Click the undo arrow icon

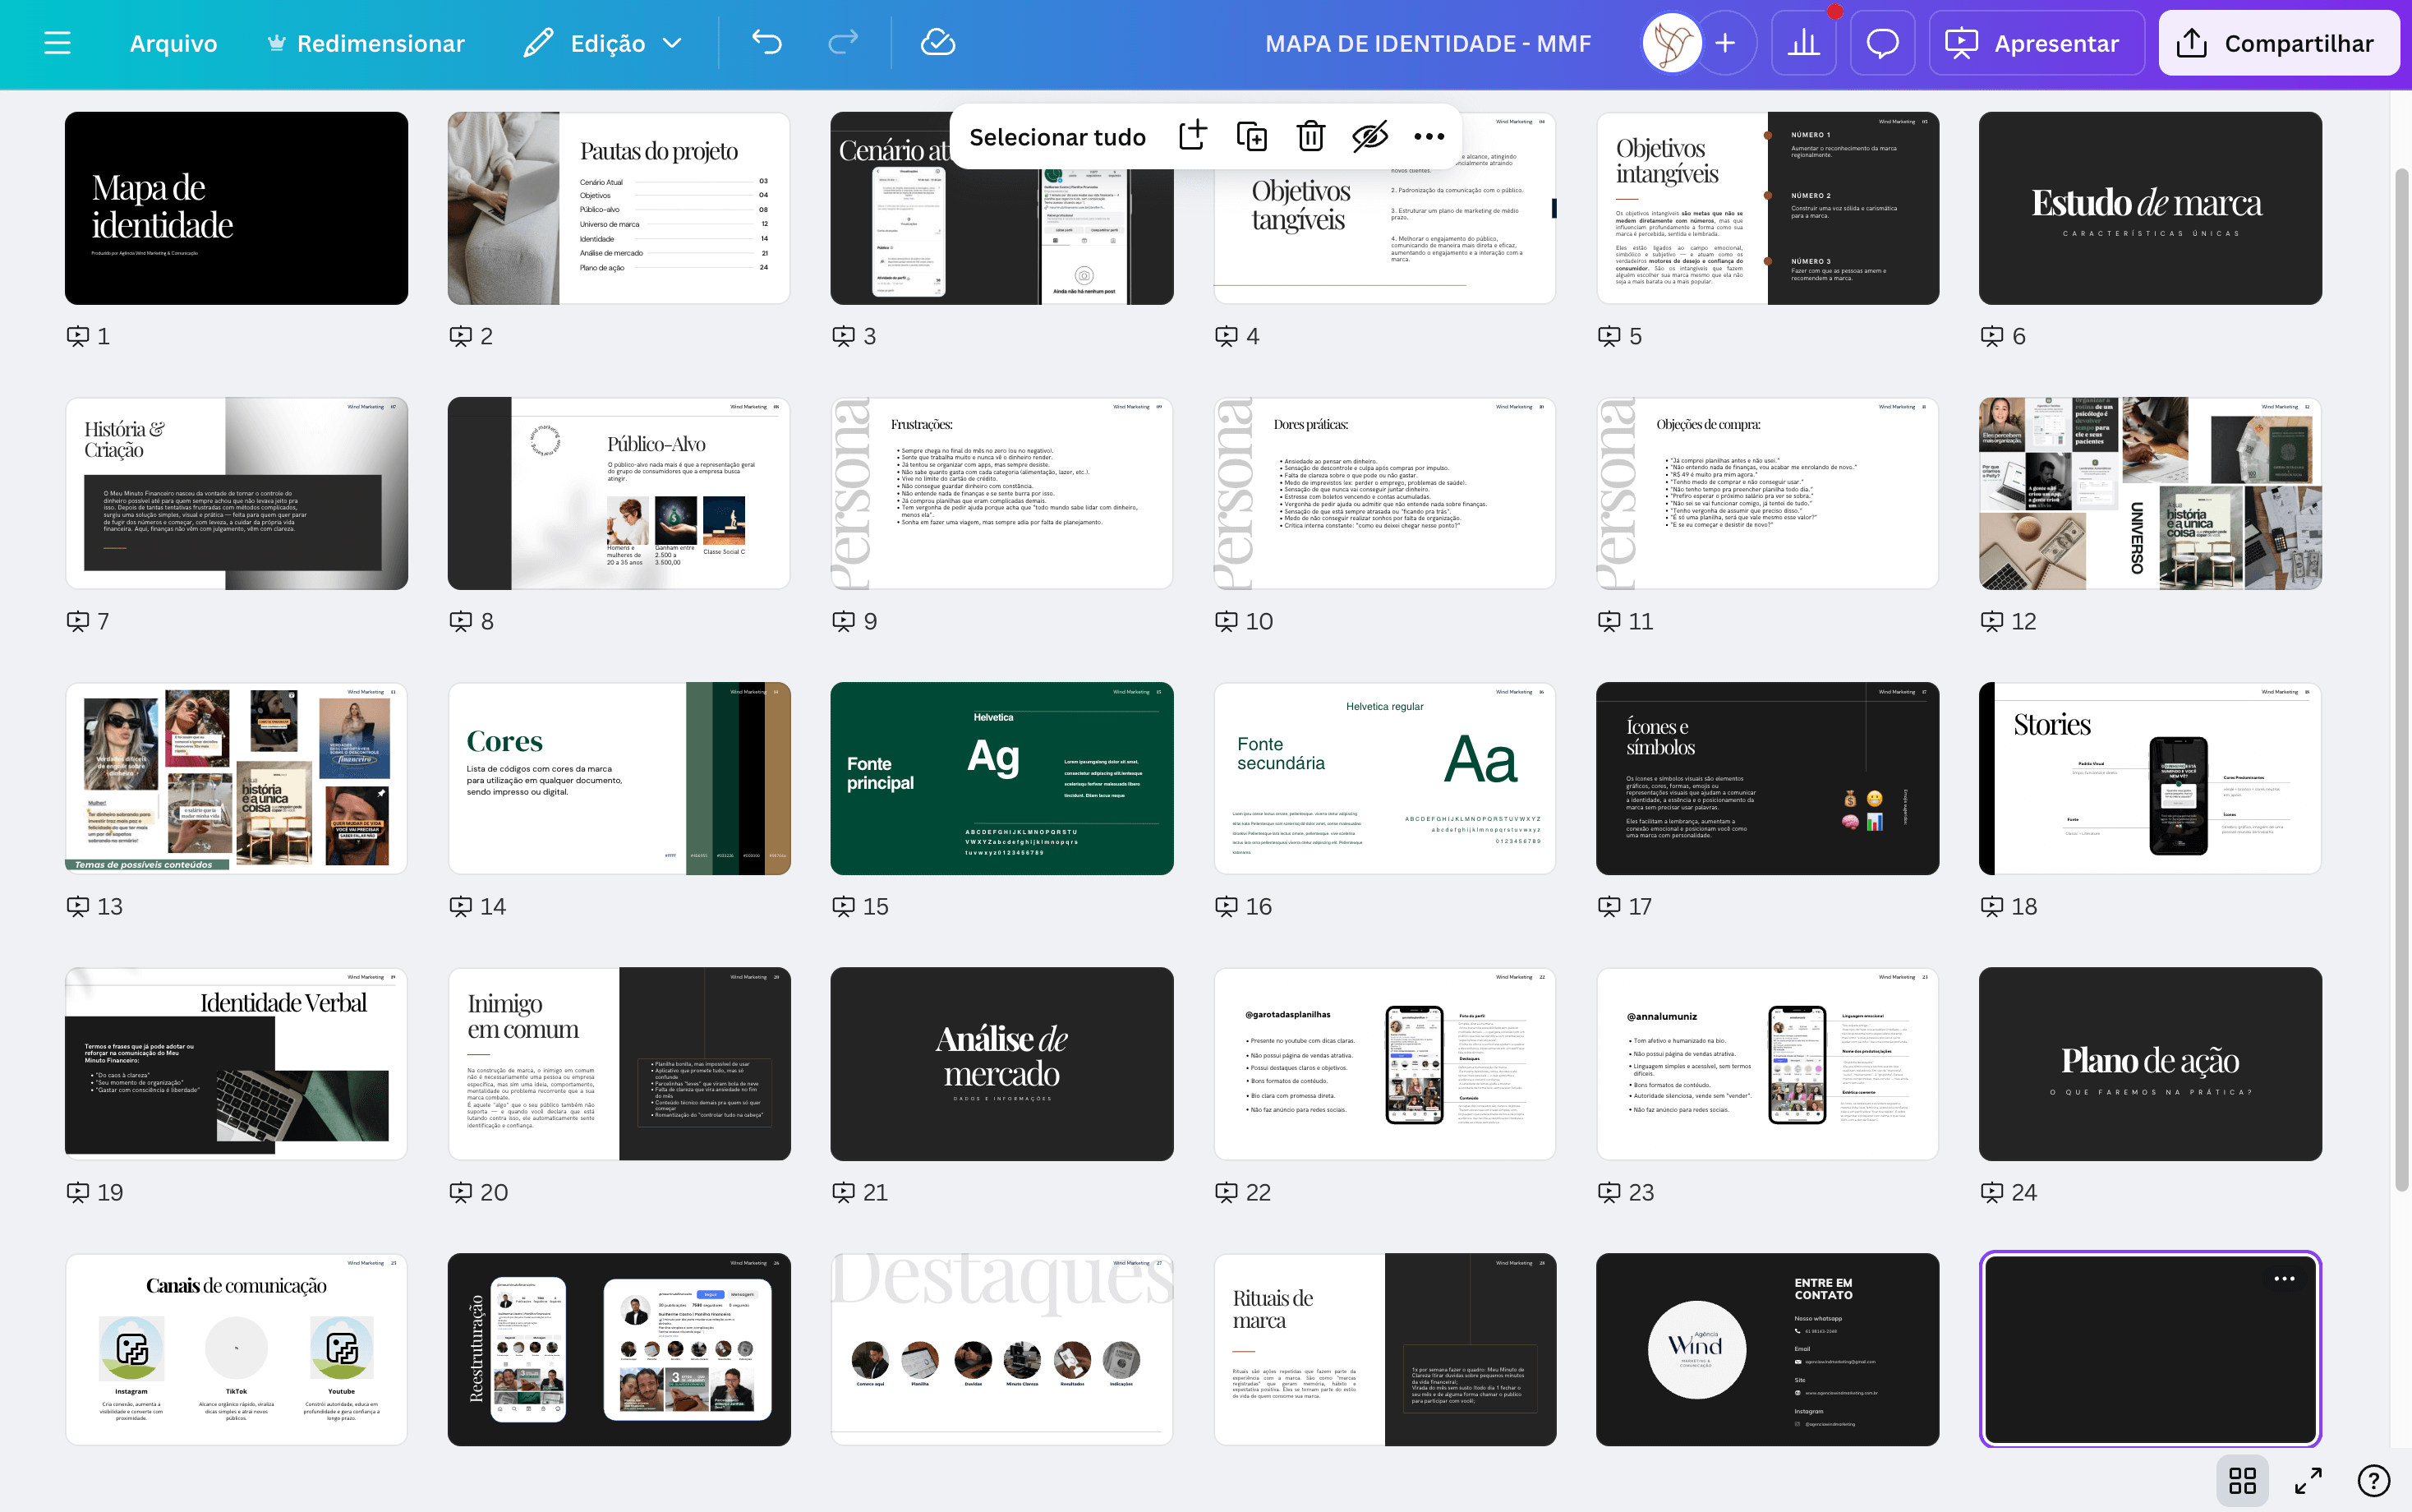tap(766, 43)
